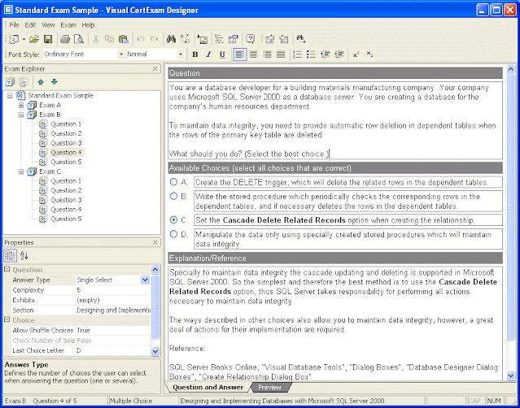520x408 pixels.
Task: Open the Answer Type dropdown arrow
Action: (145, 280)
